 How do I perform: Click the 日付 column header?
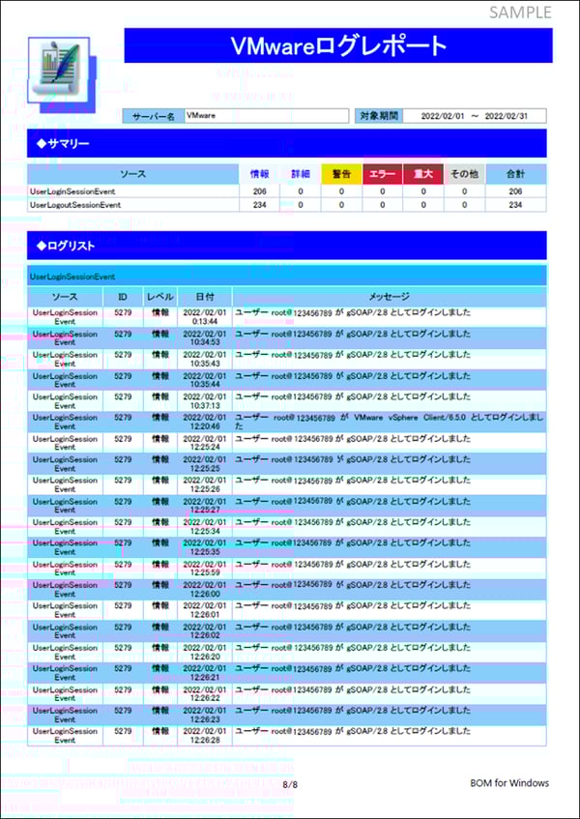point(205,297)
